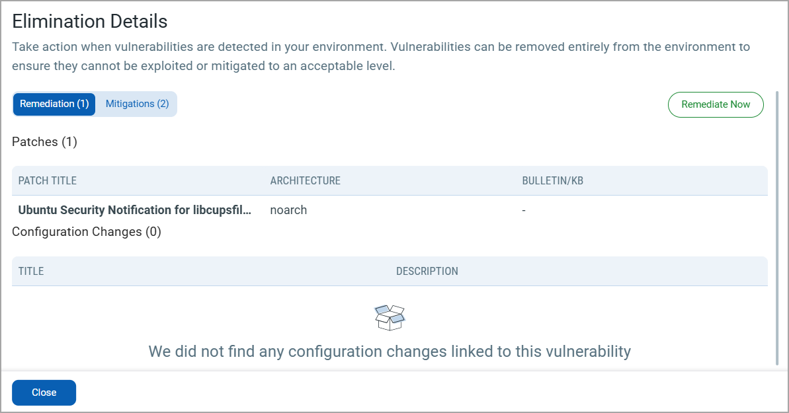
Task: Click the Elimination Details dialog title
Action: 90,21
